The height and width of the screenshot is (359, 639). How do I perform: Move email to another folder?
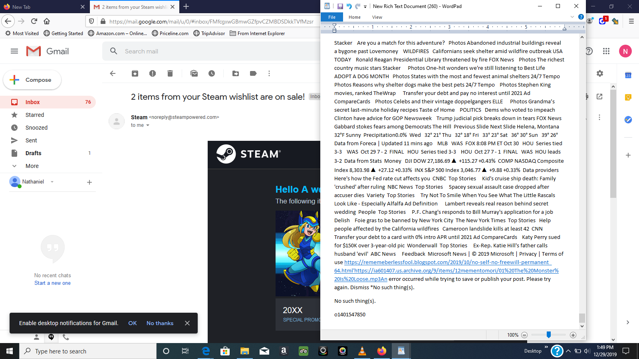point(236,73)
